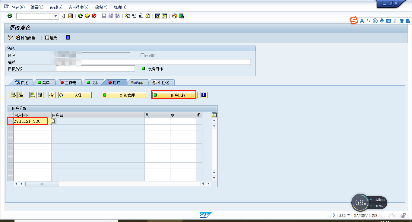This screenshot has width=412, height=222.
Task: Open the 实用程序(S) menu
Action: click(78, 7)
